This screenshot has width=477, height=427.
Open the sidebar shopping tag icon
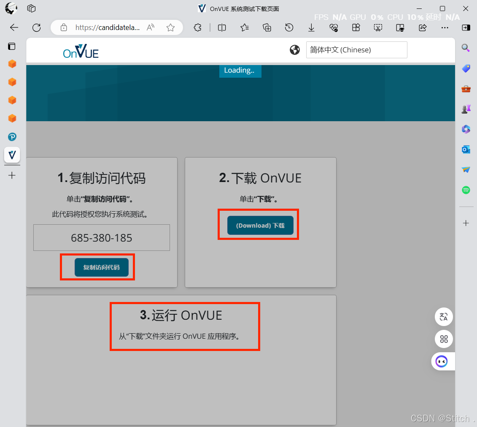[466, 68]
